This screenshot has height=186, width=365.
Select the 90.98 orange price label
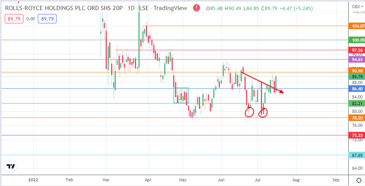point(357,70)
